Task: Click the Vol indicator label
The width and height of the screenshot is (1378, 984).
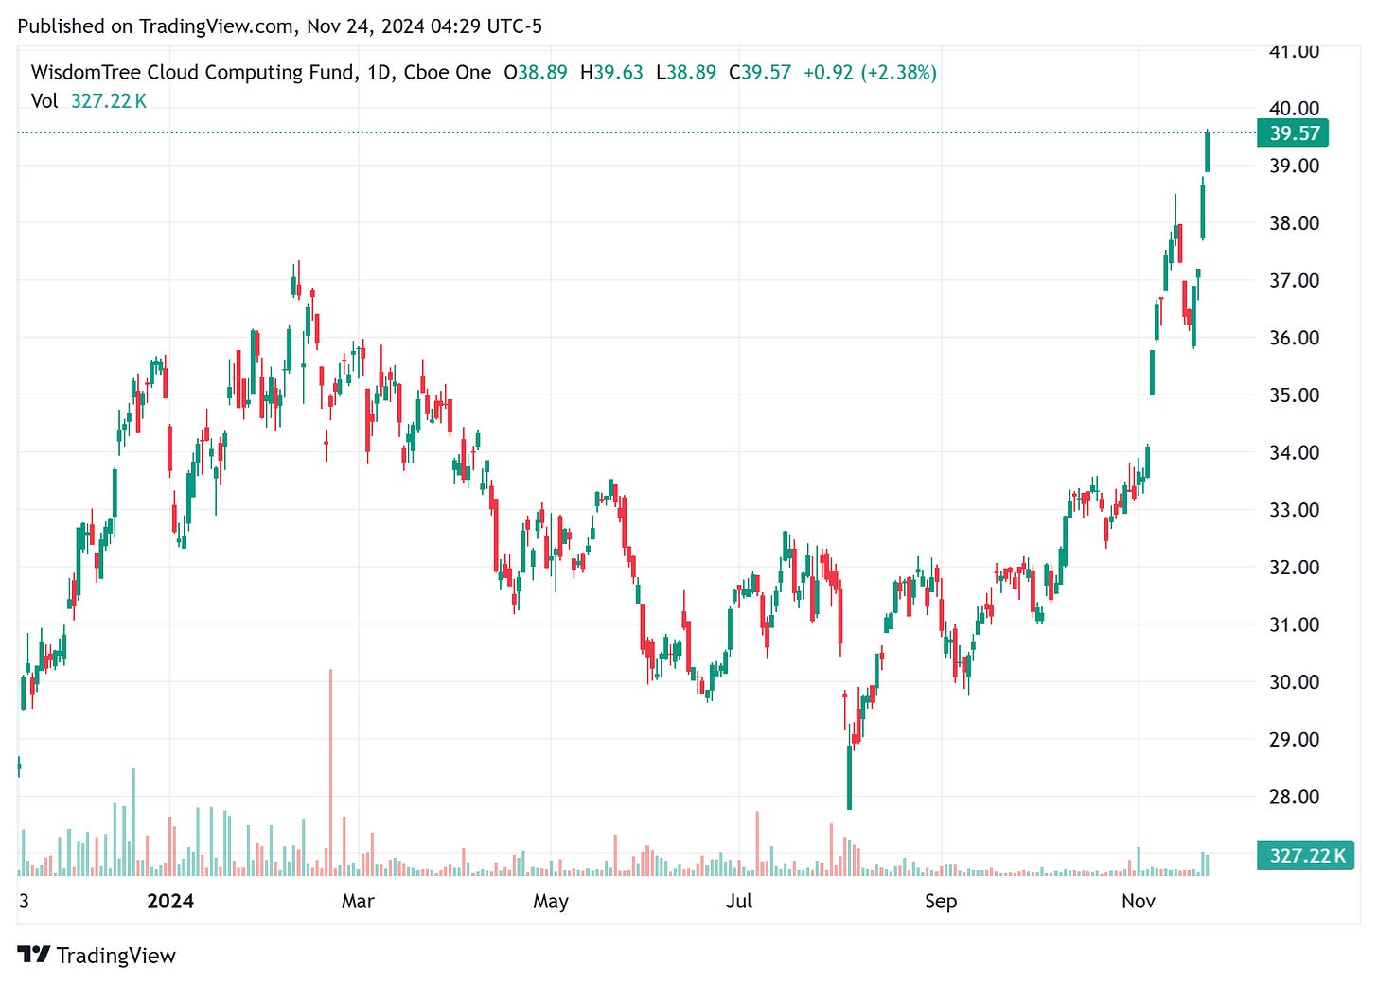Action: pos(44,101)
